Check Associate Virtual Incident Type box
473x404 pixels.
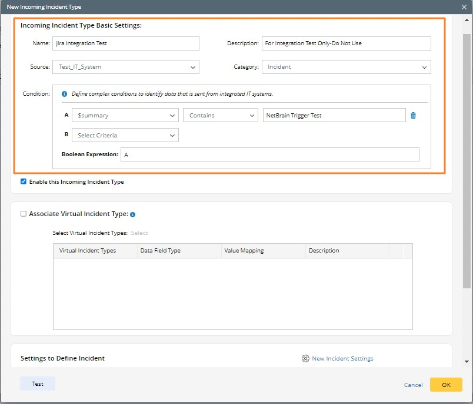(x=24, y=214)
